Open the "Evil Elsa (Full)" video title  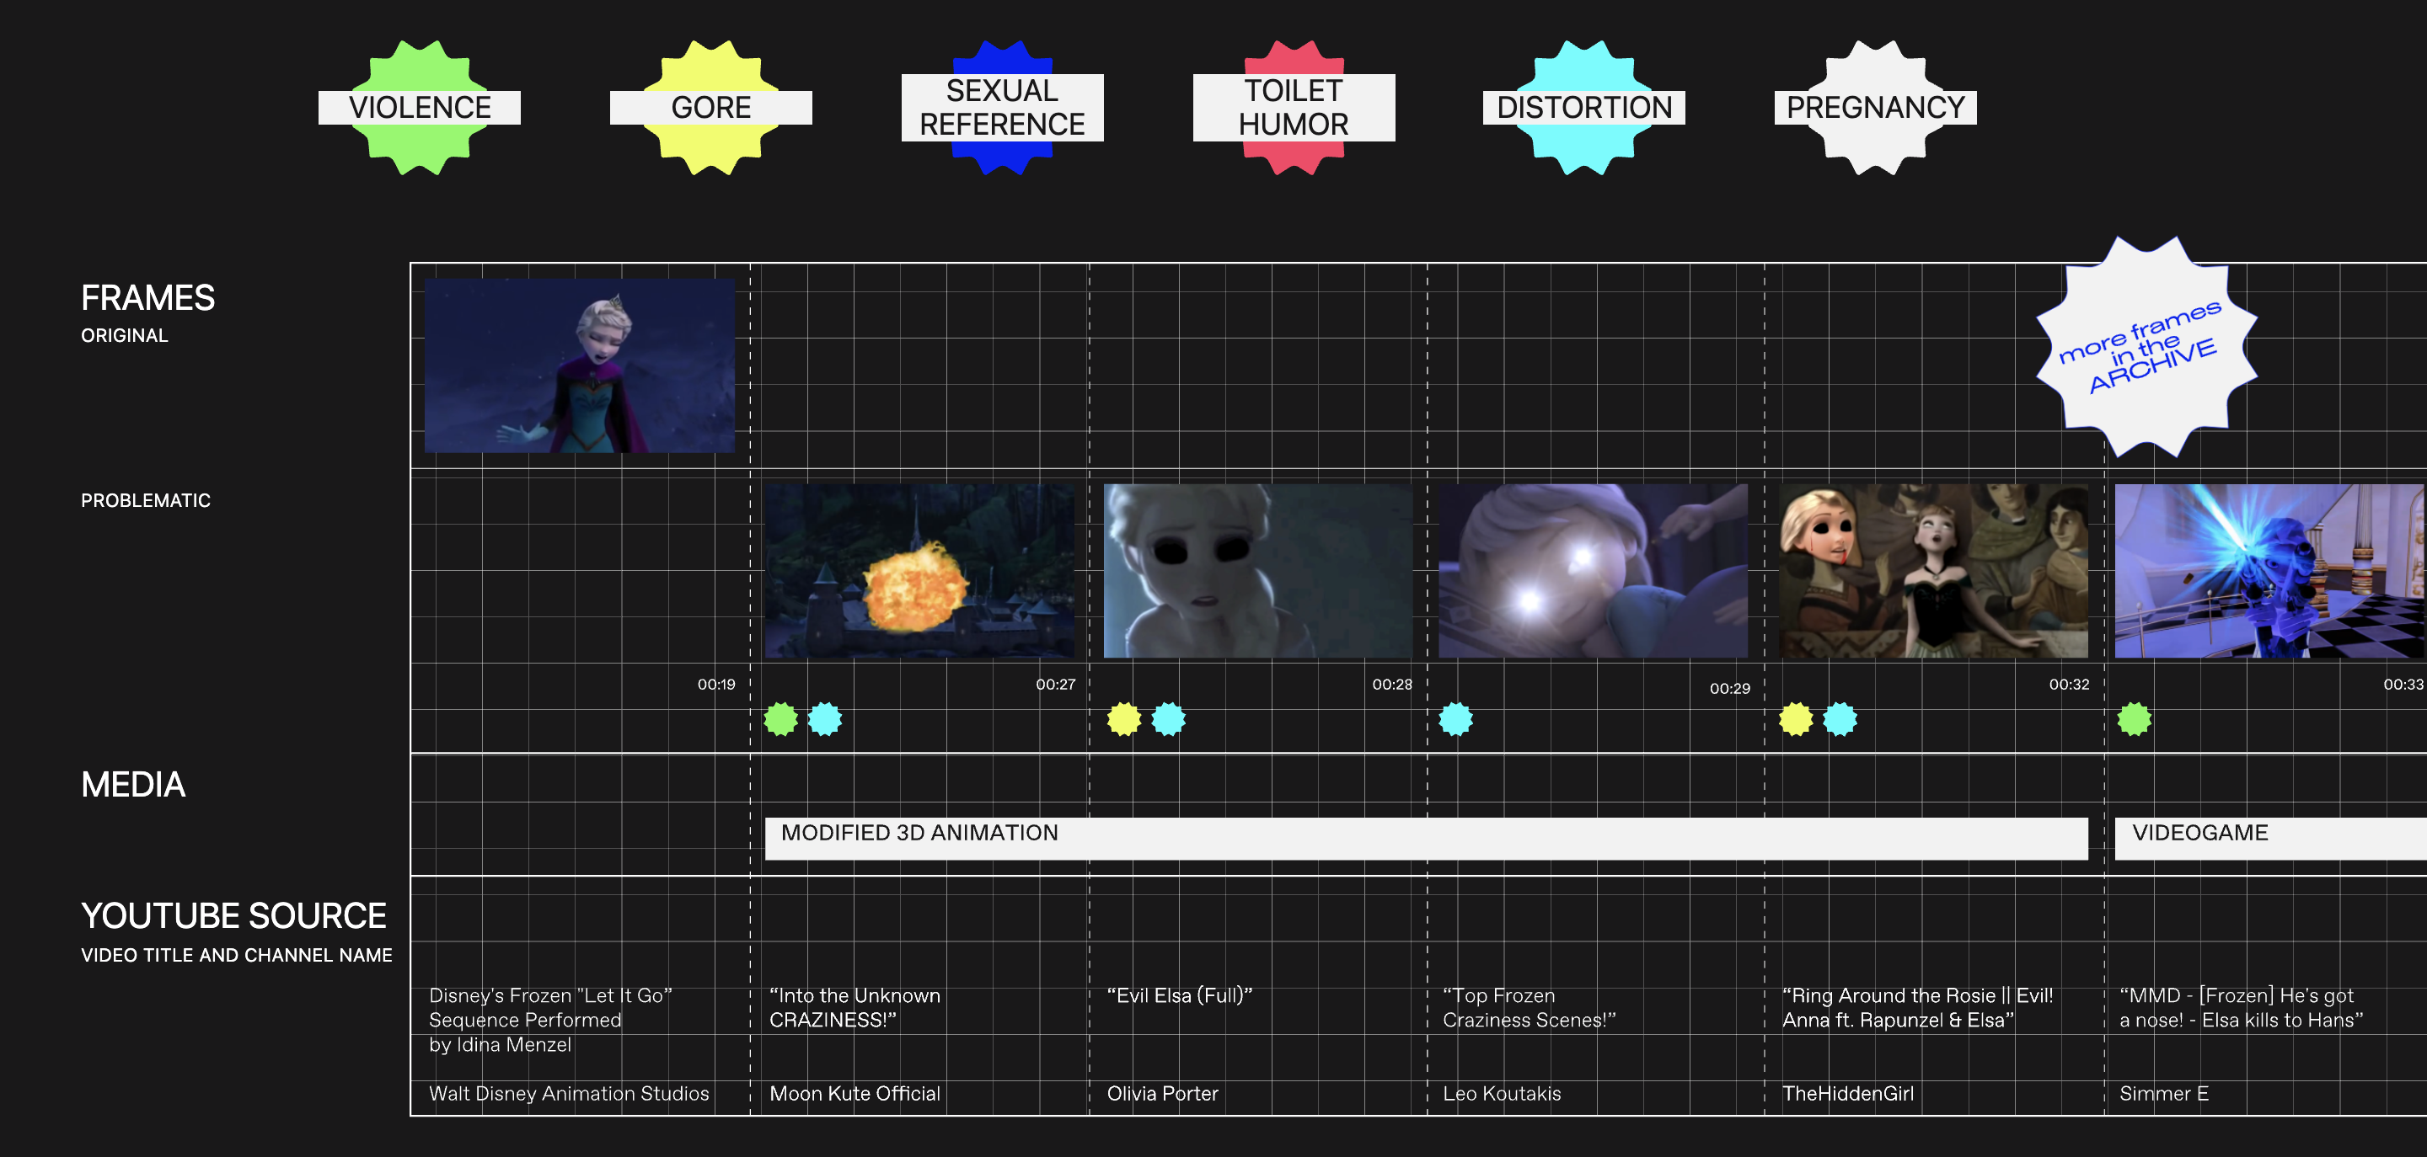click(x=1179, y=995)
